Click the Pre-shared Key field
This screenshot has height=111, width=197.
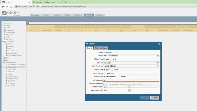[131, 80]
